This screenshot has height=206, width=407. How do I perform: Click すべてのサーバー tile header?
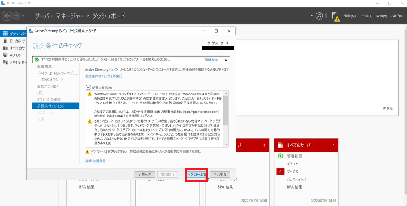pos(306,145)
